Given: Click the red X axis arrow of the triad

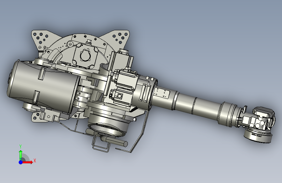Looking at the screenshot, I should tap(27, 162).
